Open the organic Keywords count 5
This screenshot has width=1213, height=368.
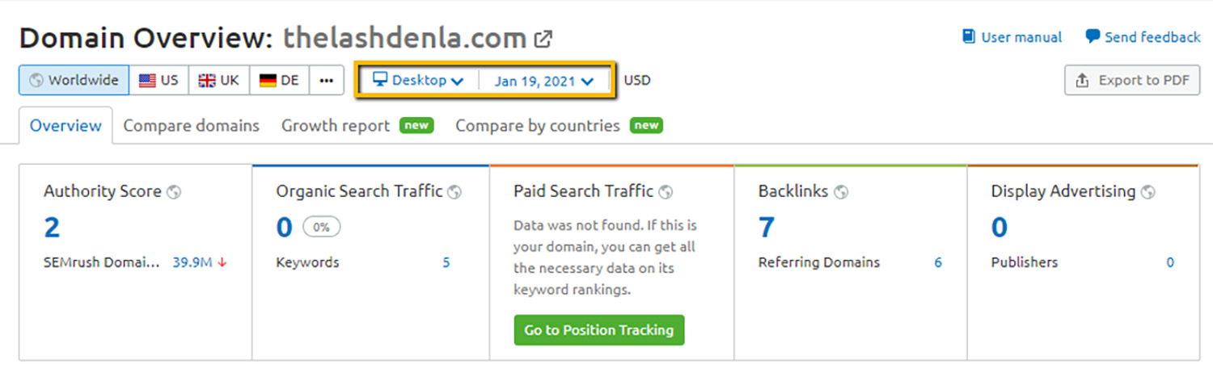coord(446,262)
